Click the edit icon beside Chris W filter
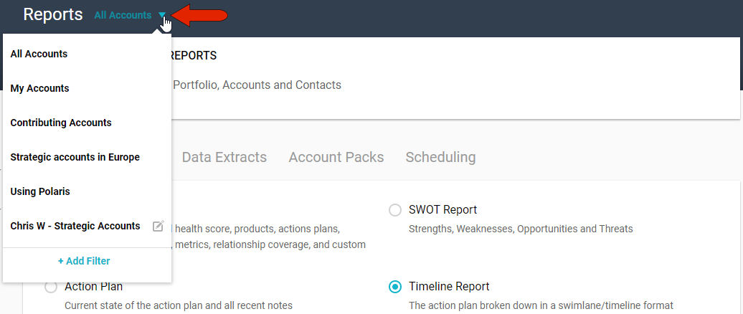Viewport: 743px width, 314px height. [158, 226]
